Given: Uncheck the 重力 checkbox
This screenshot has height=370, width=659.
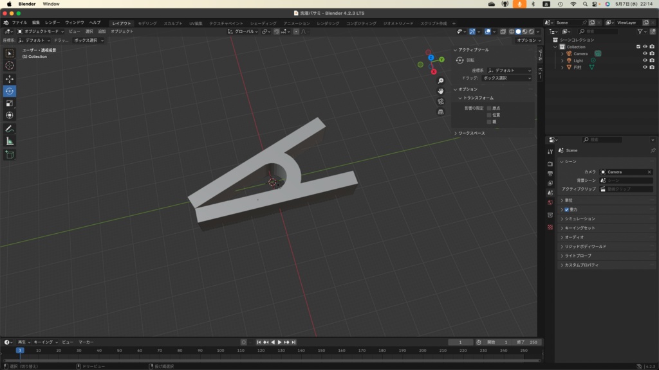Looking at the screenshot, I should [566, 209].
